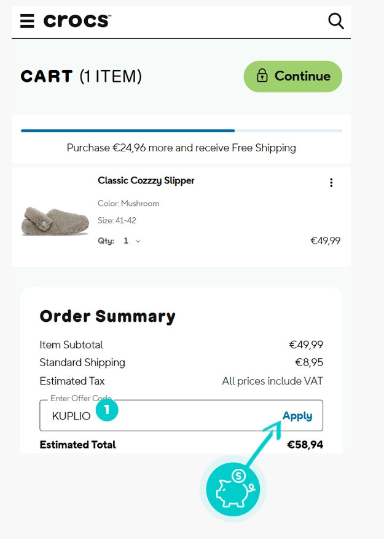Click the CART (1 ITEM) heading
384x539 pixels.
click(x=81, y=76)
